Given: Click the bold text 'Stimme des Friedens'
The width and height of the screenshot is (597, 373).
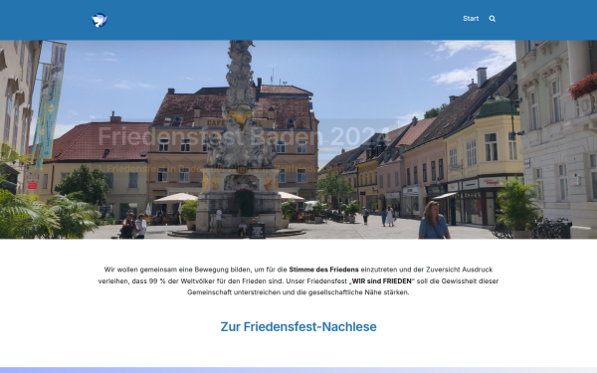Looking at the screenshot, I should pos(323,270).
